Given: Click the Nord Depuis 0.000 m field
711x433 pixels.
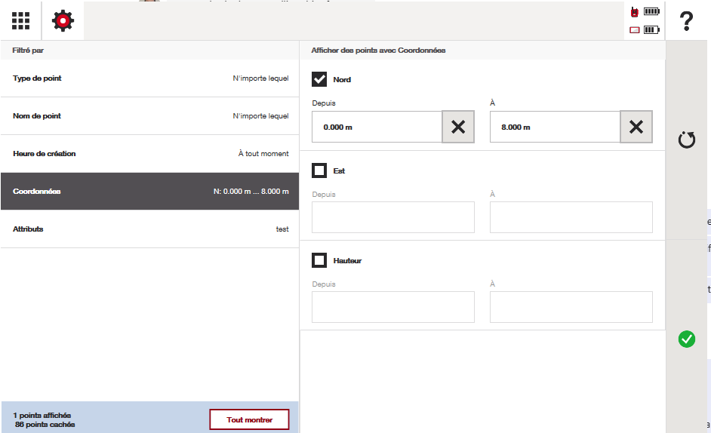Looking at the screenshot, I should 377,127.
